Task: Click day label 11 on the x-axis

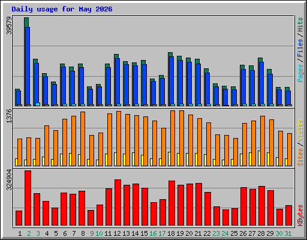Action: [x=108, y=233]
